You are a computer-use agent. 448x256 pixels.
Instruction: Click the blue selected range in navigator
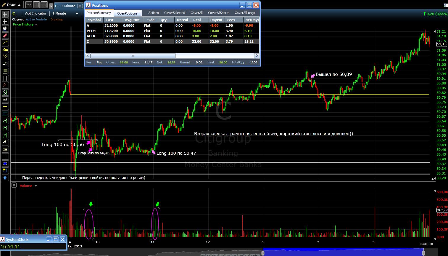343,252
